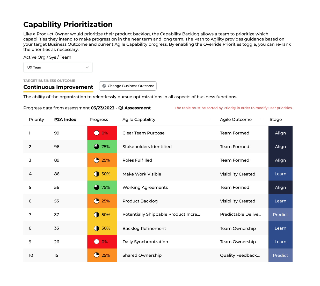Click the target icon in Change Business Outcome
This screenshot has width=320, height=286.
pos(104,86)
